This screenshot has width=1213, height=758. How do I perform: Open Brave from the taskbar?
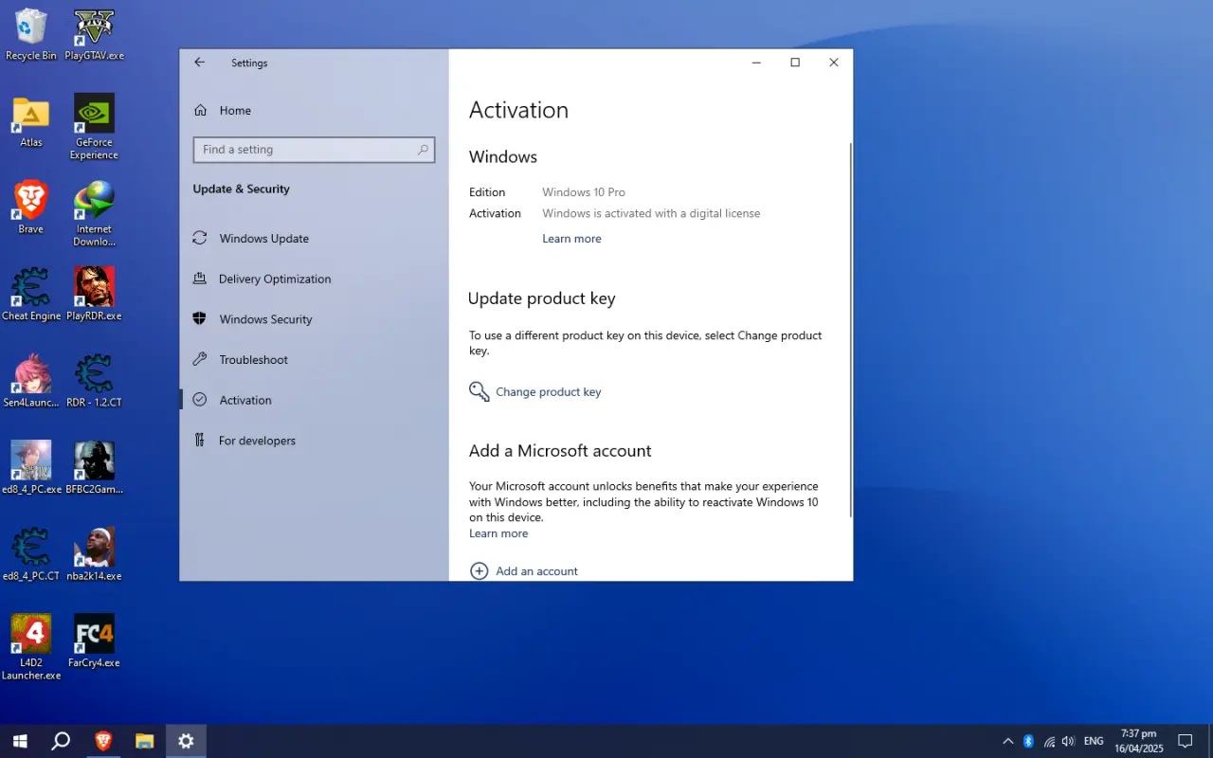(x=102, y=741)
